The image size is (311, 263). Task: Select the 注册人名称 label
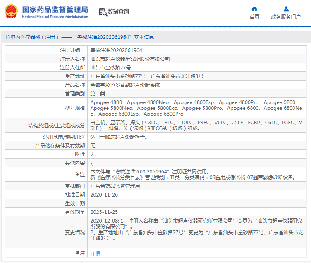(72, 59)
